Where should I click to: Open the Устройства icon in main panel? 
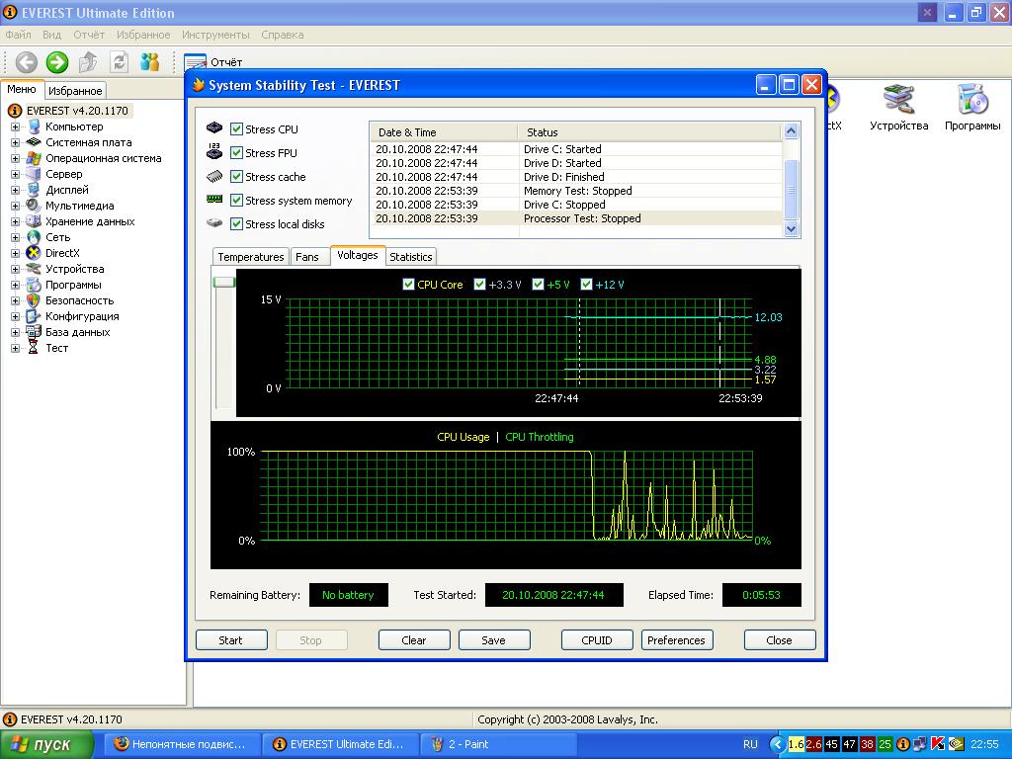898,100
